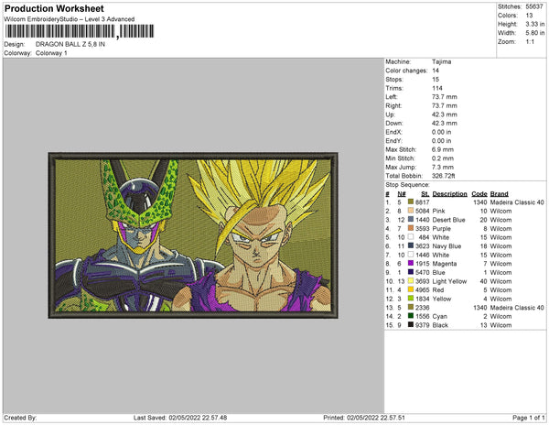Viewport: 549px width, 425px height.
Task: Select the white swatch beside 1446
Action: 411,255
